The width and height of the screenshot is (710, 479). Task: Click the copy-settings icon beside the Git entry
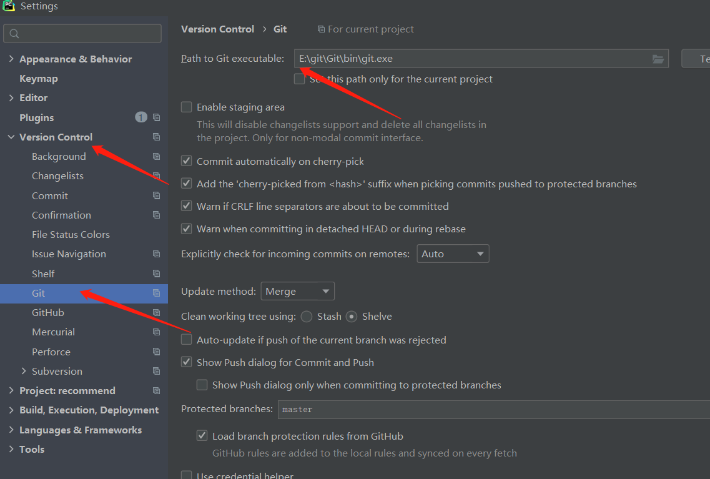pyautogui.click(x=155, y=292)
